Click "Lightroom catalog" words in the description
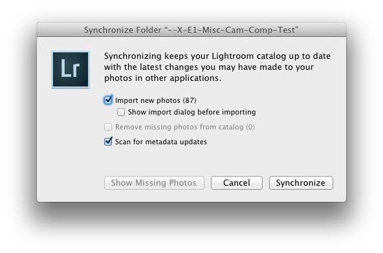The height and width of the screenshot is (253, 383). point(248,56)
